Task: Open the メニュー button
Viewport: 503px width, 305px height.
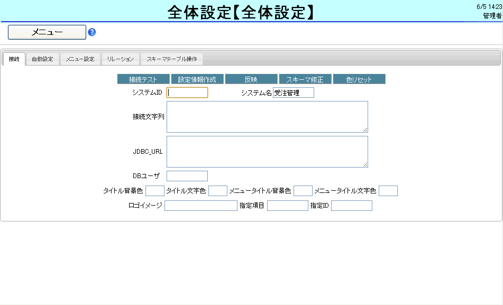Action: tap(47, 32)
